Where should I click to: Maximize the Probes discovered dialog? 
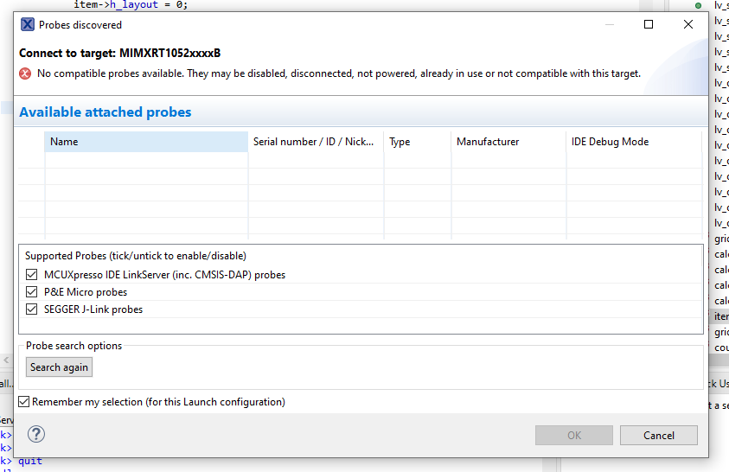point(649,25)
